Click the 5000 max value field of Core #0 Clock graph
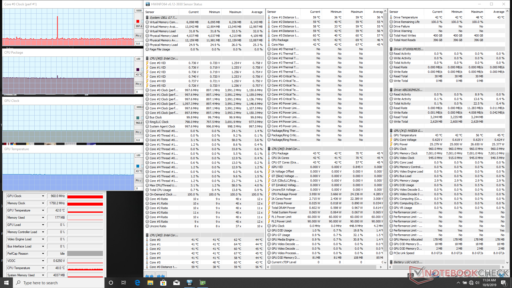Screen dimensions: 512x288 click(139, 11)
